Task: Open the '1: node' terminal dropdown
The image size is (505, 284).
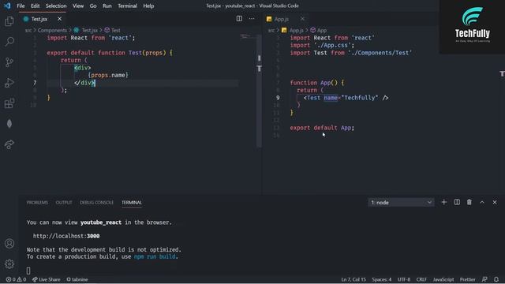Action: pos(401,203)
